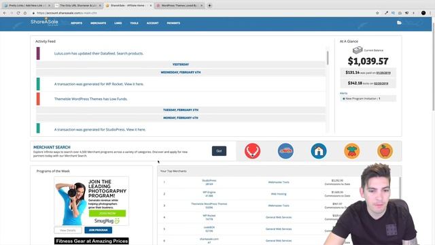Select the red necklace category icon

(x=252, y=151)
